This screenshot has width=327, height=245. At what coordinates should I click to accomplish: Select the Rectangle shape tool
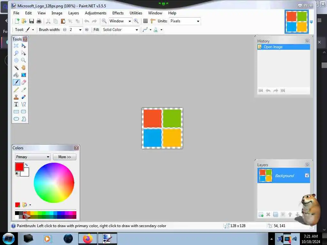point(16,111)
